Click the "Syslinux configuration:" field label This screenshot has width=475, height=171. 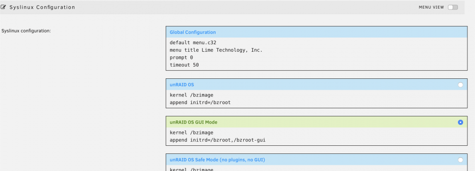pyautogui.click(x=26, y=31)
